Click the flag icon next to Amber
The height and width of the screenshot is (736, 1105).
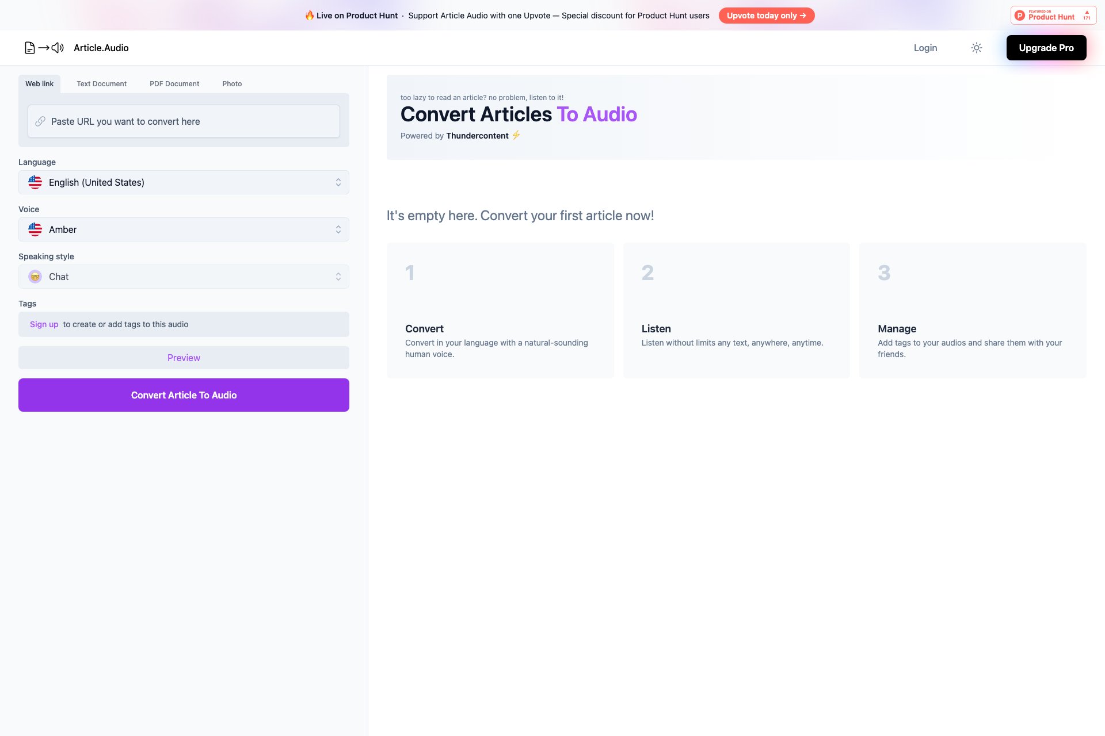[x=35, y=229]
